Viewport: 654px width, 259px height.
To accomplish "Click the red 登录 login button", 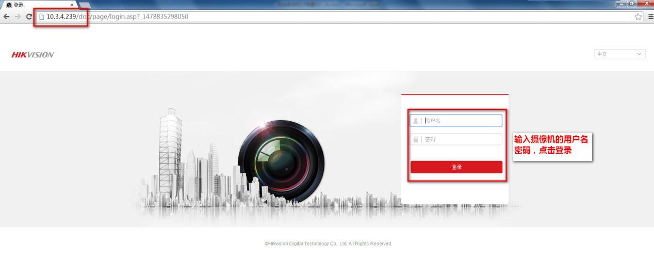I will (x=456, y=167).
